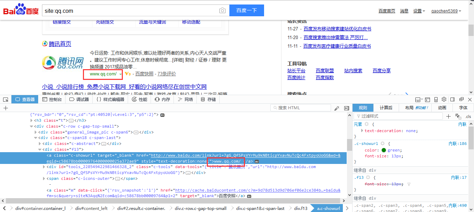Collapse the c-span18 c-span-last div
Viewport: 474px width, 212px height.
[x=36, y=138]
